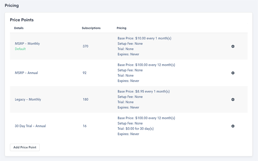Click the 16 subscriptions count
The image size is (258, 161).
coord(85,126)
